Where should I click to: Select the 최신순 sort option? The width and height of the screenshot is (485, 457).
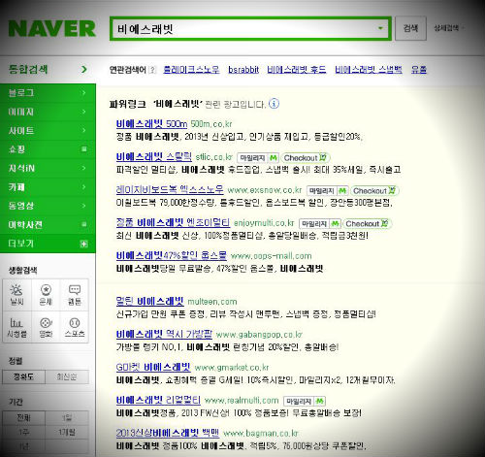(x=67, y=376)
